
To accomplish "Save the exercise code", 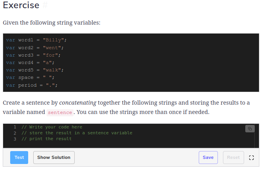I will tap(208, 157).
